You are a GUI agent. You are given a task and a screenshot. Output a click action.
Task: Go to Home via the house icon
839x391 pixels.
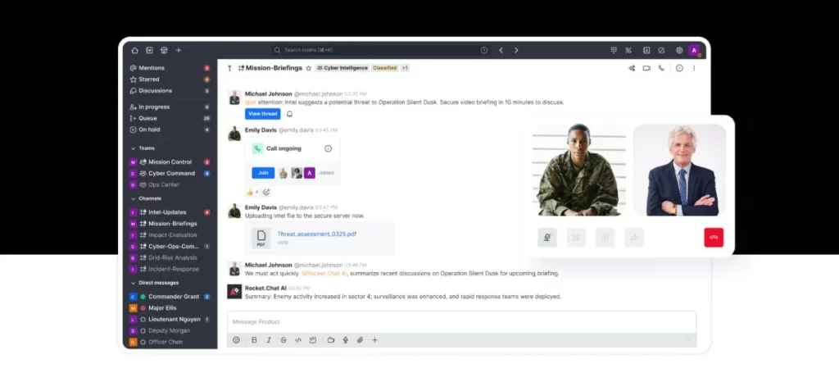point(135,50)
